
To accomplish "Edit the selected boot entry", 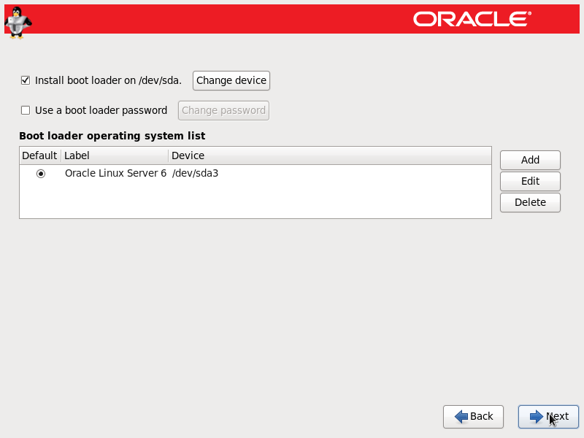I will click(x=530, y=181).
